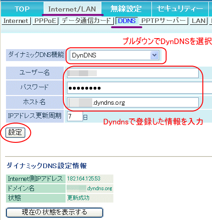Click the 更新成功 status text
The height and width of the screenshot is (220, 212).
78,198
